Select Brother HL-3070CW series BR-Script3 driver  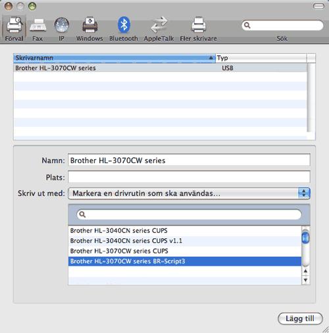pos(185,261)
